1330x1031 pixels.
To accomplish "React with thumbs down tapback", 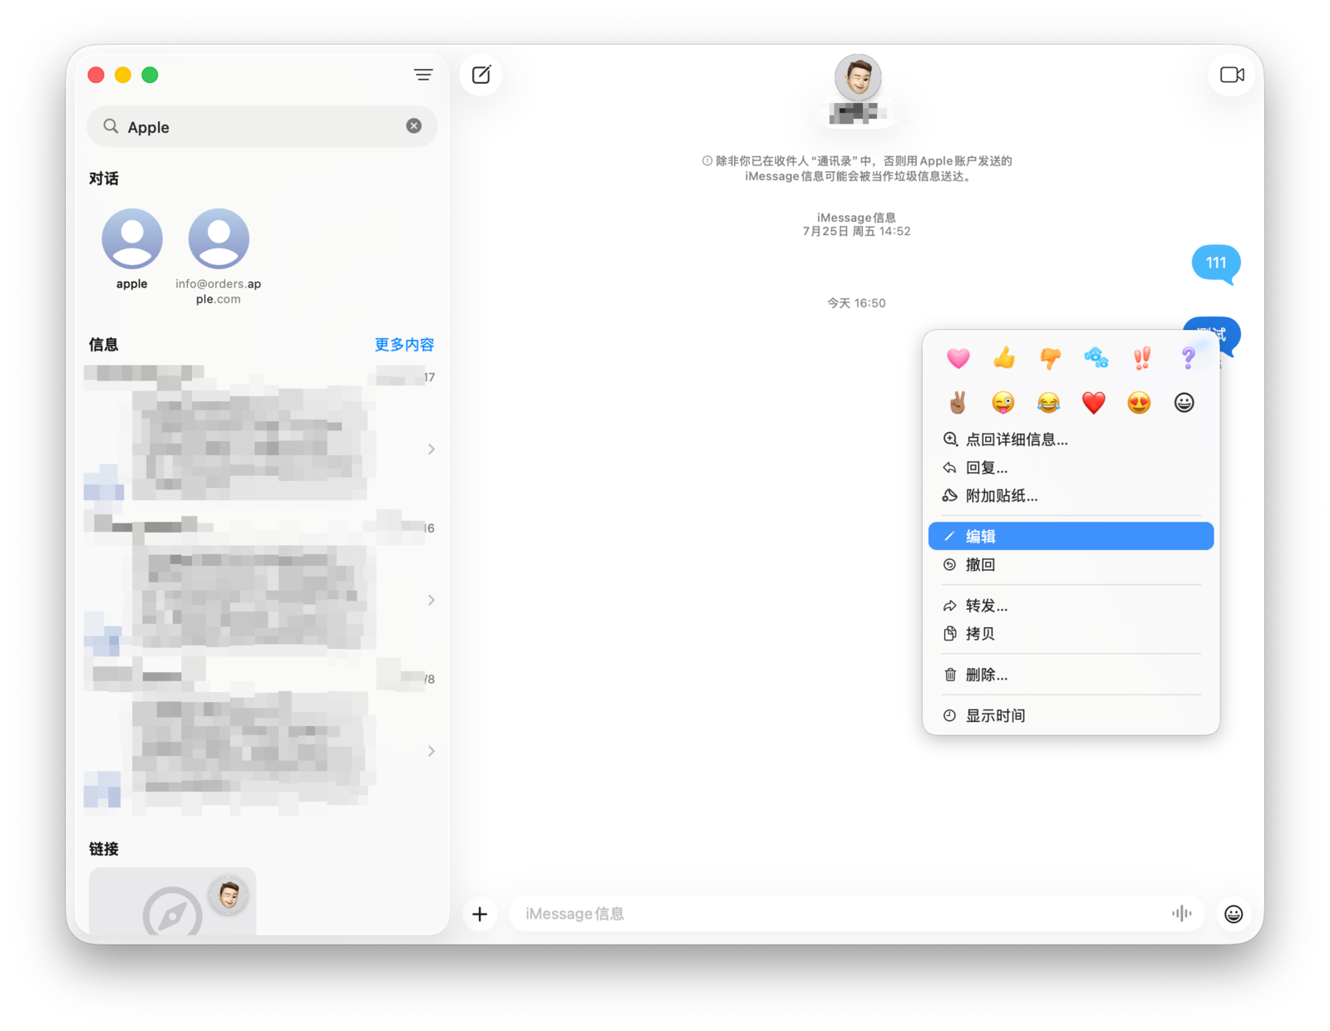I will click(1050, 358).
